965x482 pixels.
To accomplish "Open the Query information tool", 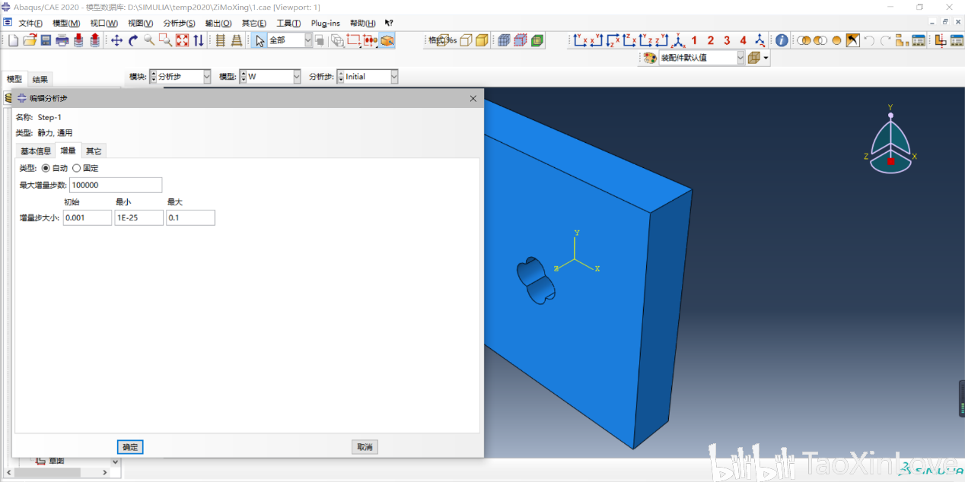I will coord(782,40).
